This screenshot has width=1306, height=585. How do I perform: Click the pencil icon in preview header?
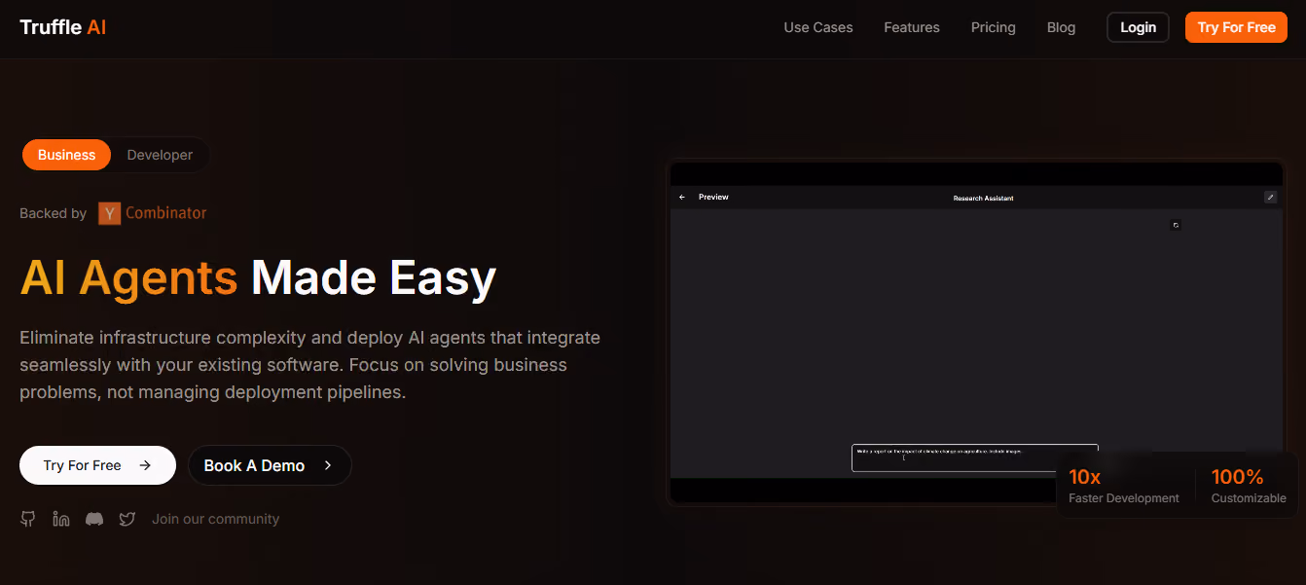(1270, 197)
